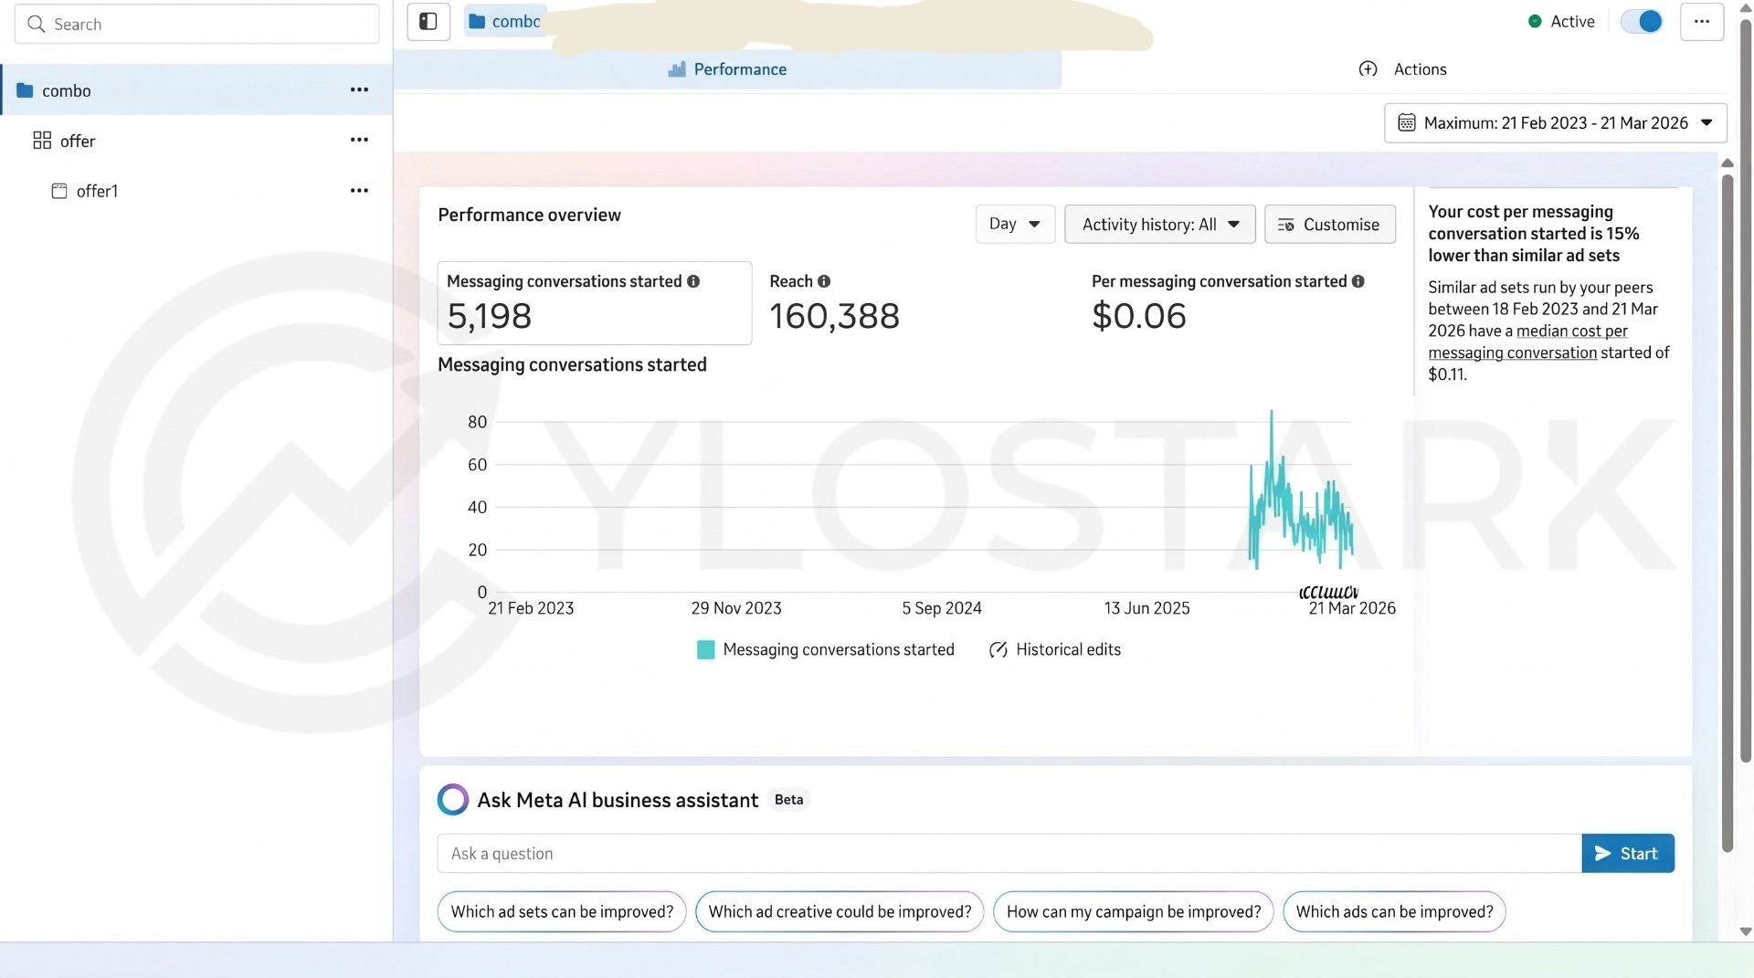1754x978 pixels.
Task: Open Activity history: All dropdown
Action: point(1160,224)
